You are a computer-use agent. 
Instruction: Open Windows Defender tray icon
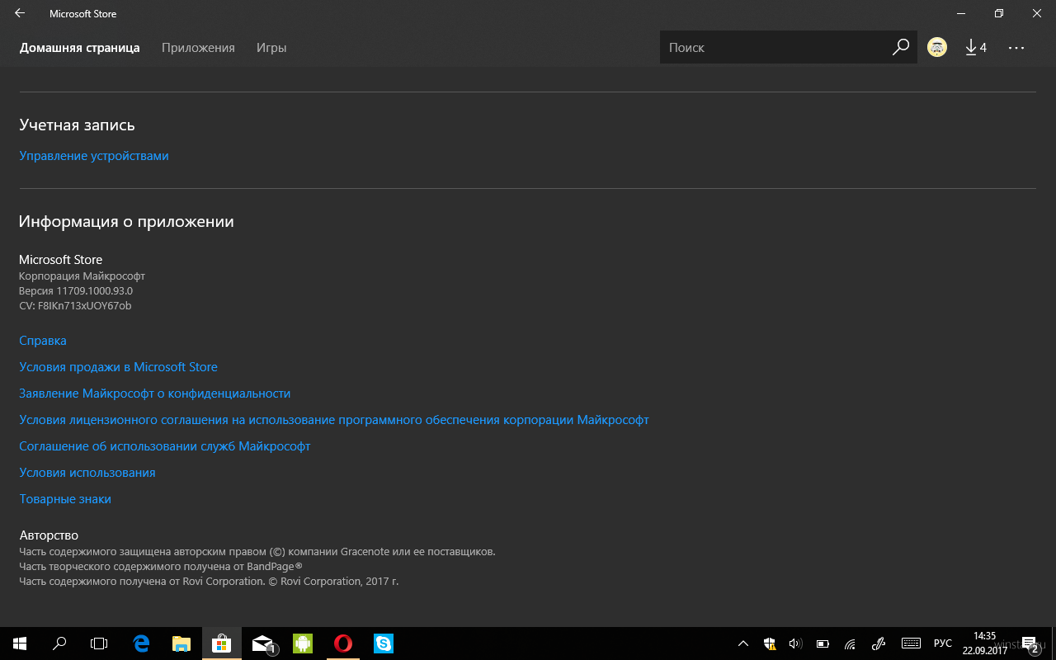tap(770, 643)
